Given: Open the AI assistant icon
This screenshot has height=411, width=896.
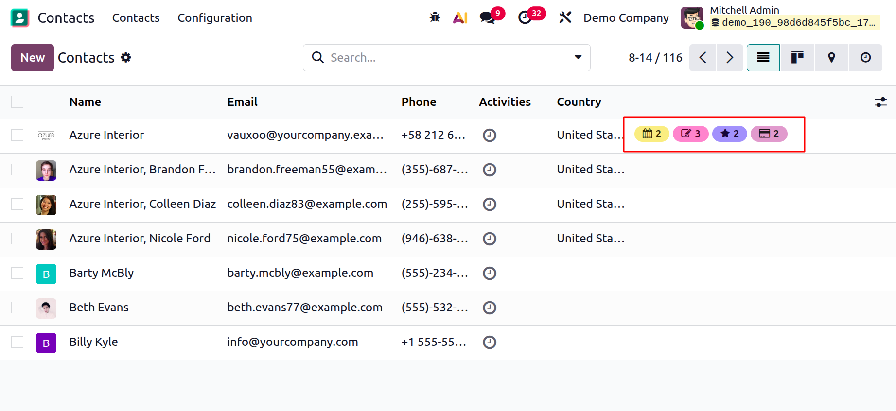Looking at the screenshot, I should 460,18.
